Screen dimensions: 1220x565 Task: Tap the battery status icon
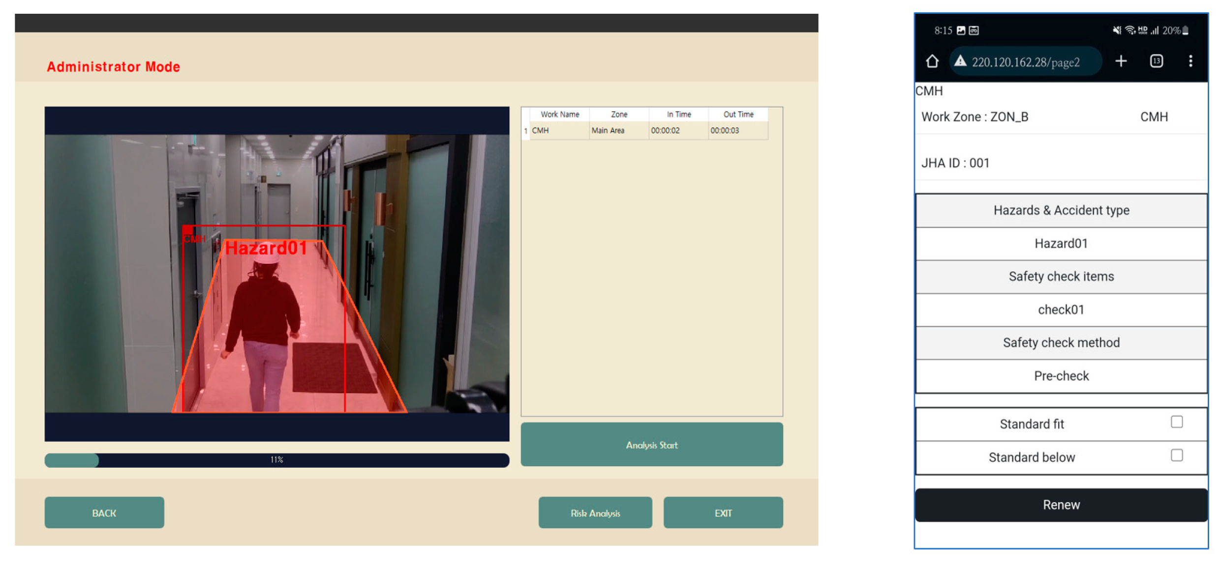[x=1186, y=30]
